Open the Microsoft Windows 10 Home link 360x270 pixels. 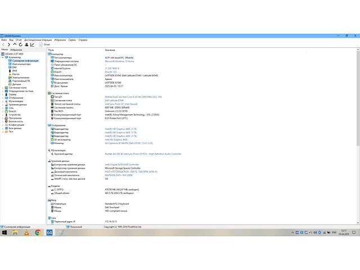click(119, 61)
